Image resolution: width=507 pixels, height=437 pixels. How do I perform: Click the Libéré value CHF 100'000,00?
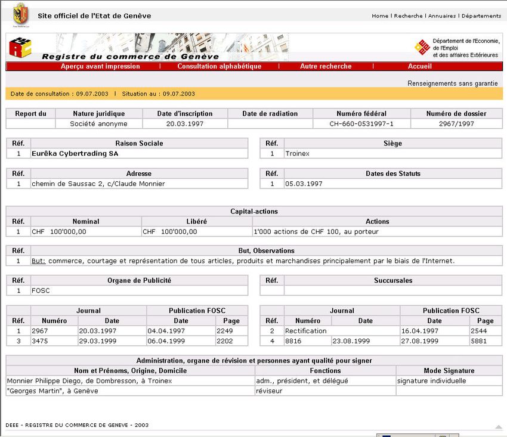point(170,232)
